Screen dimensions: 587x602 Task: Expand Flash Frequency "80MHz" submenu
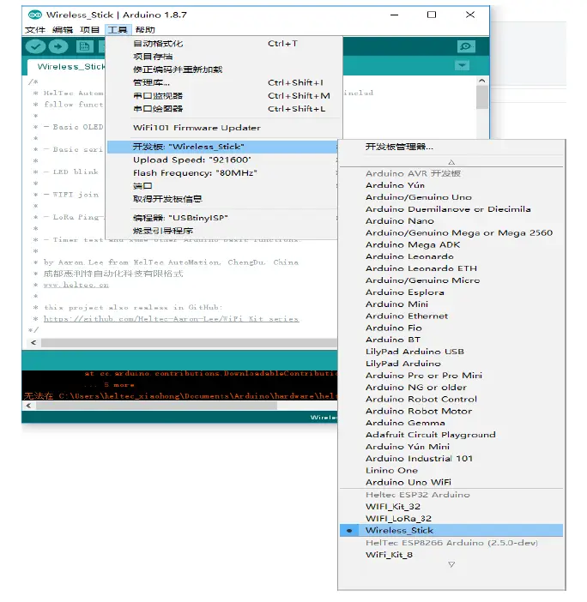tap(222, 172)
